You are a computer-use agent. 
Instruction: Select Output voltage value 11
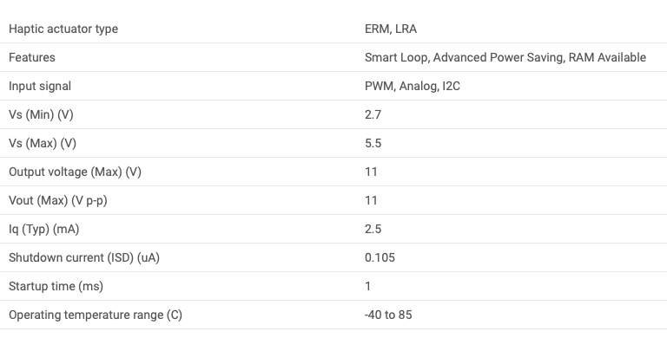click(371, 172)
